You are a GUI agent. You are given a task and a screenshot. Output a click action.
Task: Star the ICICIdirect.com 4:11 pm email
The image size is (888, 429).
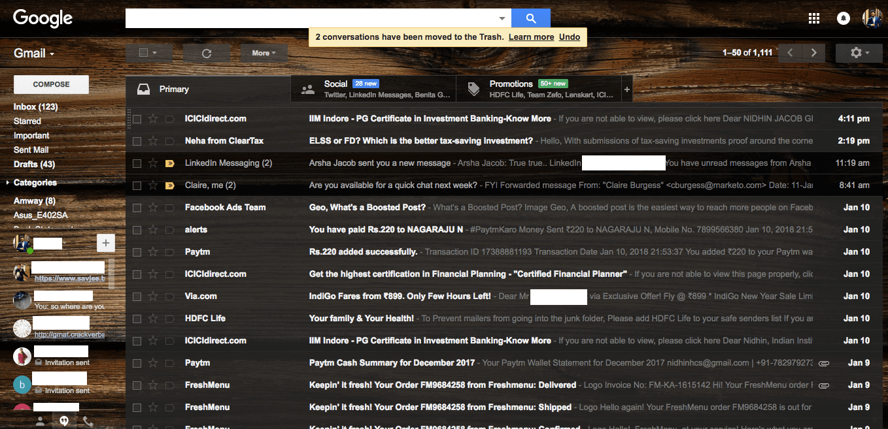153,119
